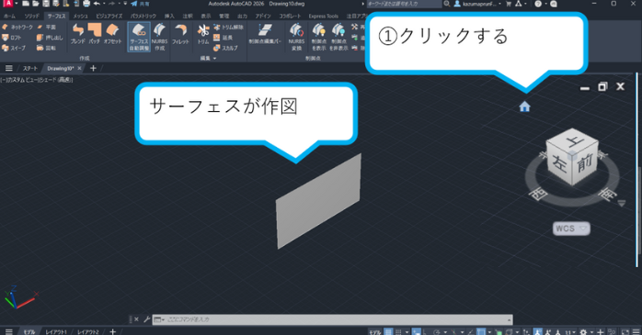This screenshot has height=335, width=642.
Task: Click the New file icon in Quick Access toolbar
Action: point(26,4)
